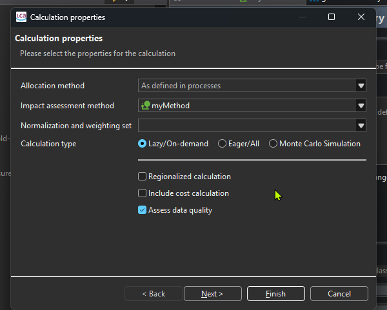387x310 pixels.
Task: Maximize the Calculation properties dialog
Action: coord(332,17)
